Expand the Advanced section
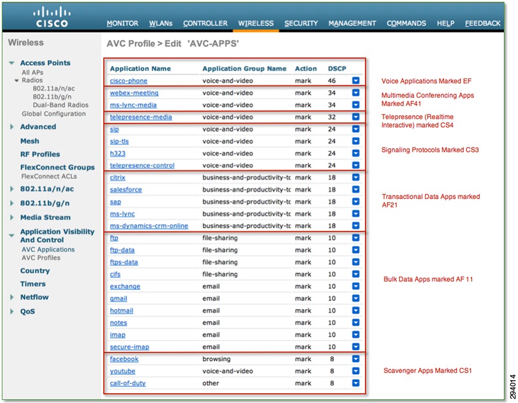This screenshot has height=403, width=518. pyautogui.click(x=12, y=127)
